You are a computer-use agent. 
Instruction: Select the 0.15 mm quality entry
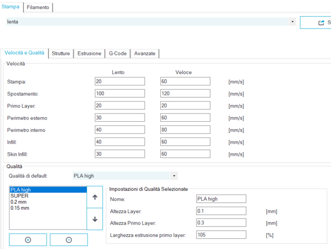20,208
